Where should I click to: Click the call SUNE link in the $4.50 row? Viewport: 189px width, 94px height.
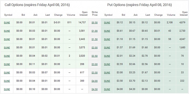tap(7, 89)
